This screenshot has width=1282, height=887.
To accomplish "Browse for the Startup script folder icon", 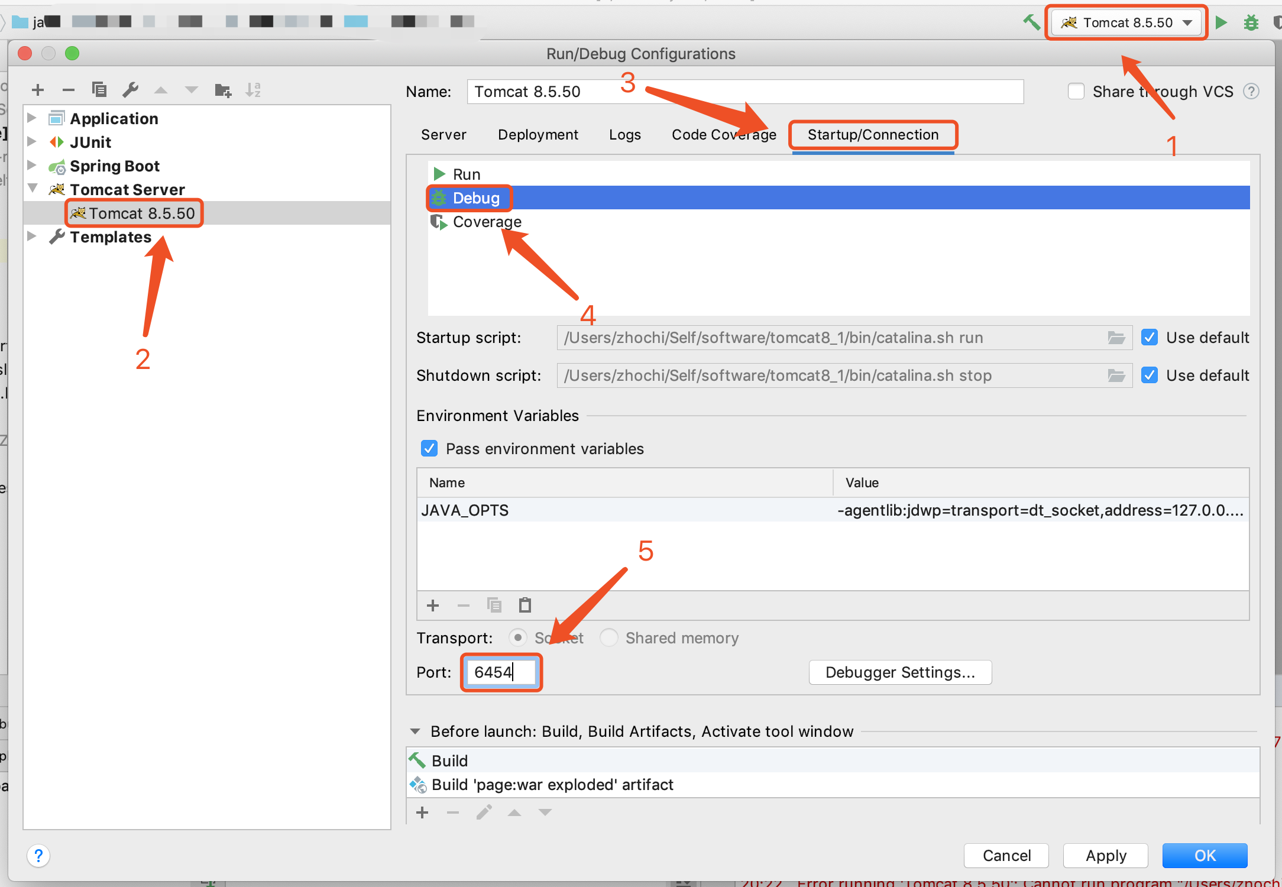I will pos(1116,338).
